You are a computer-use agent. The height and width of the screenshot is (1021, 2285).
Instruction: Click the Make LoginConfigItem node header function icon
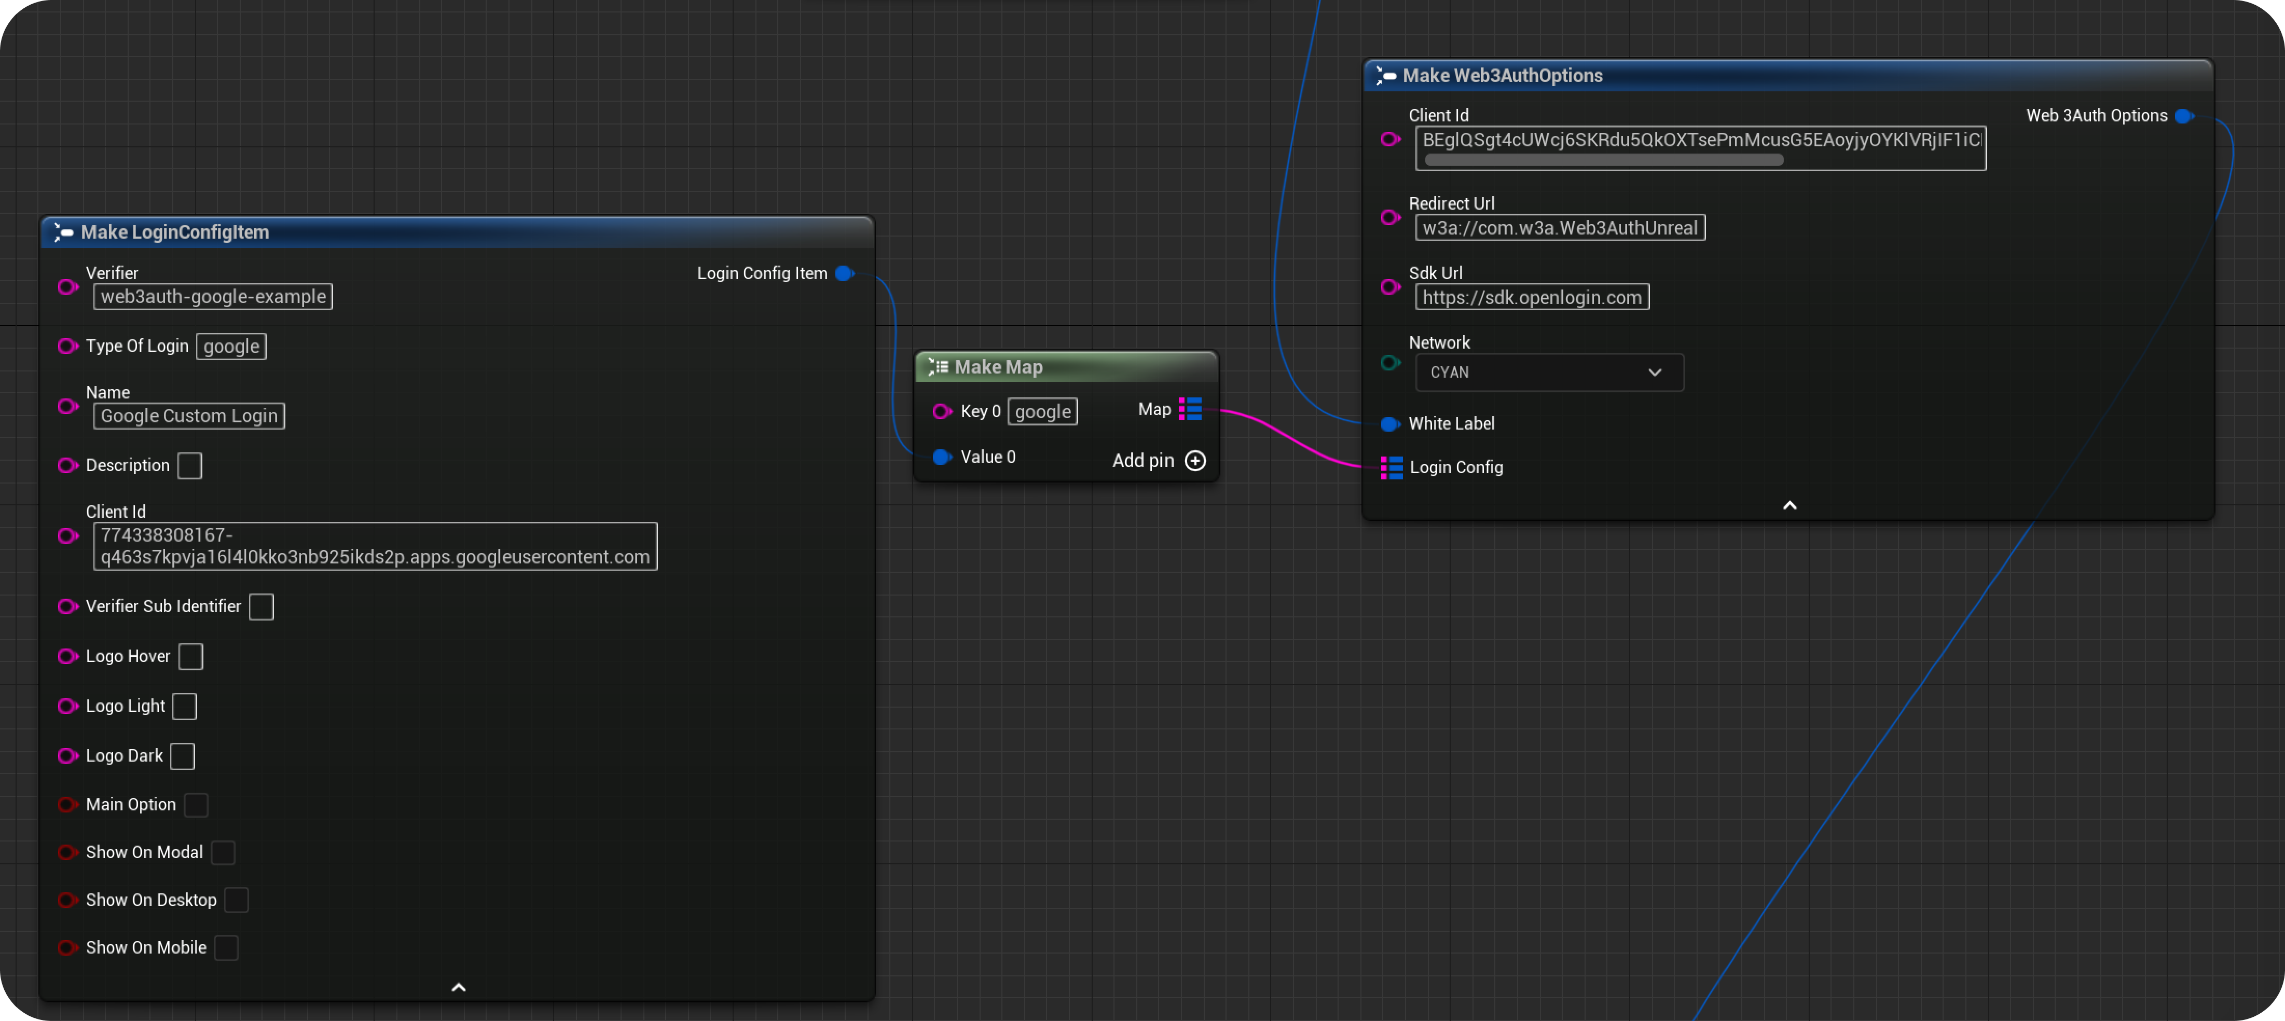tap(65, 231)
